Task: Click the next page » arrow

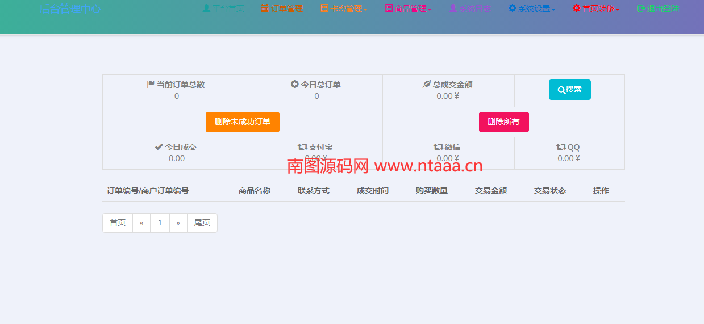Action: pos(178,223)
